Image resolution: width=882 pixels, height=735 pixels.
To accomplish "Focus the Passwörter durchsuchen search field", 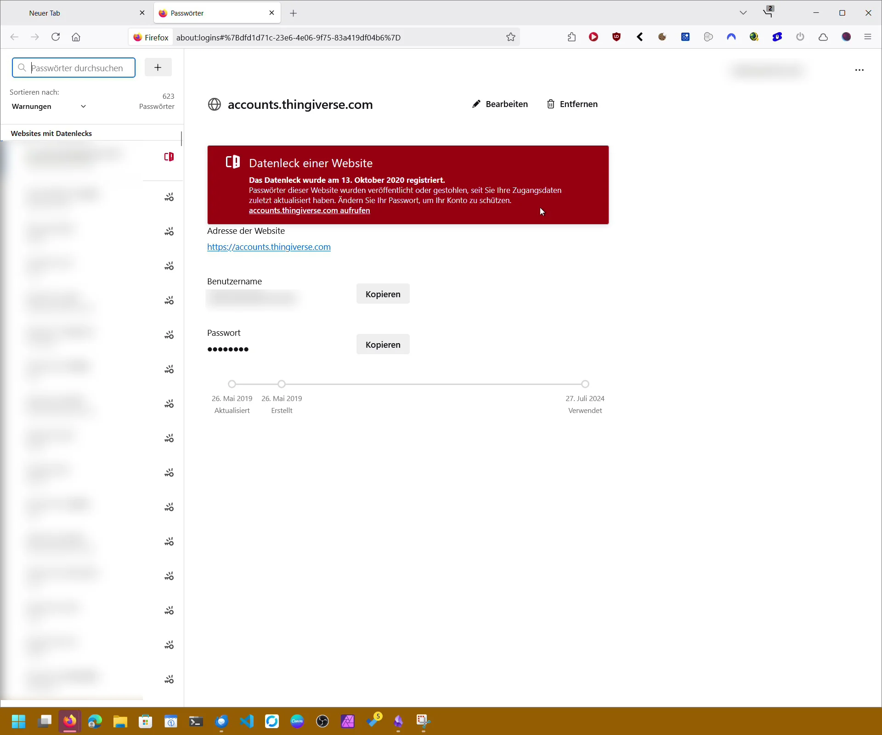I will click(x=73, y=68).
